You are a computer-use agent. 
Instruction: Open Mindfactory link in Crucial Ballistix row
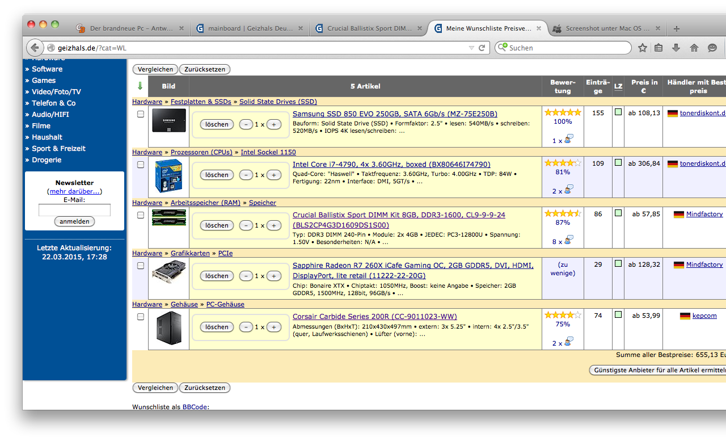[704, 214]
